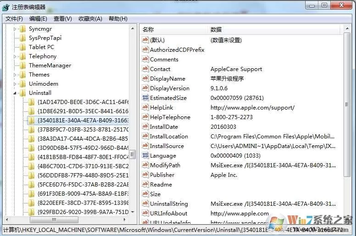Viewport: 356px width, 236px height.
Task: Click the folder icon of key {4181B5BB-FD84
Action: point(31,157)
